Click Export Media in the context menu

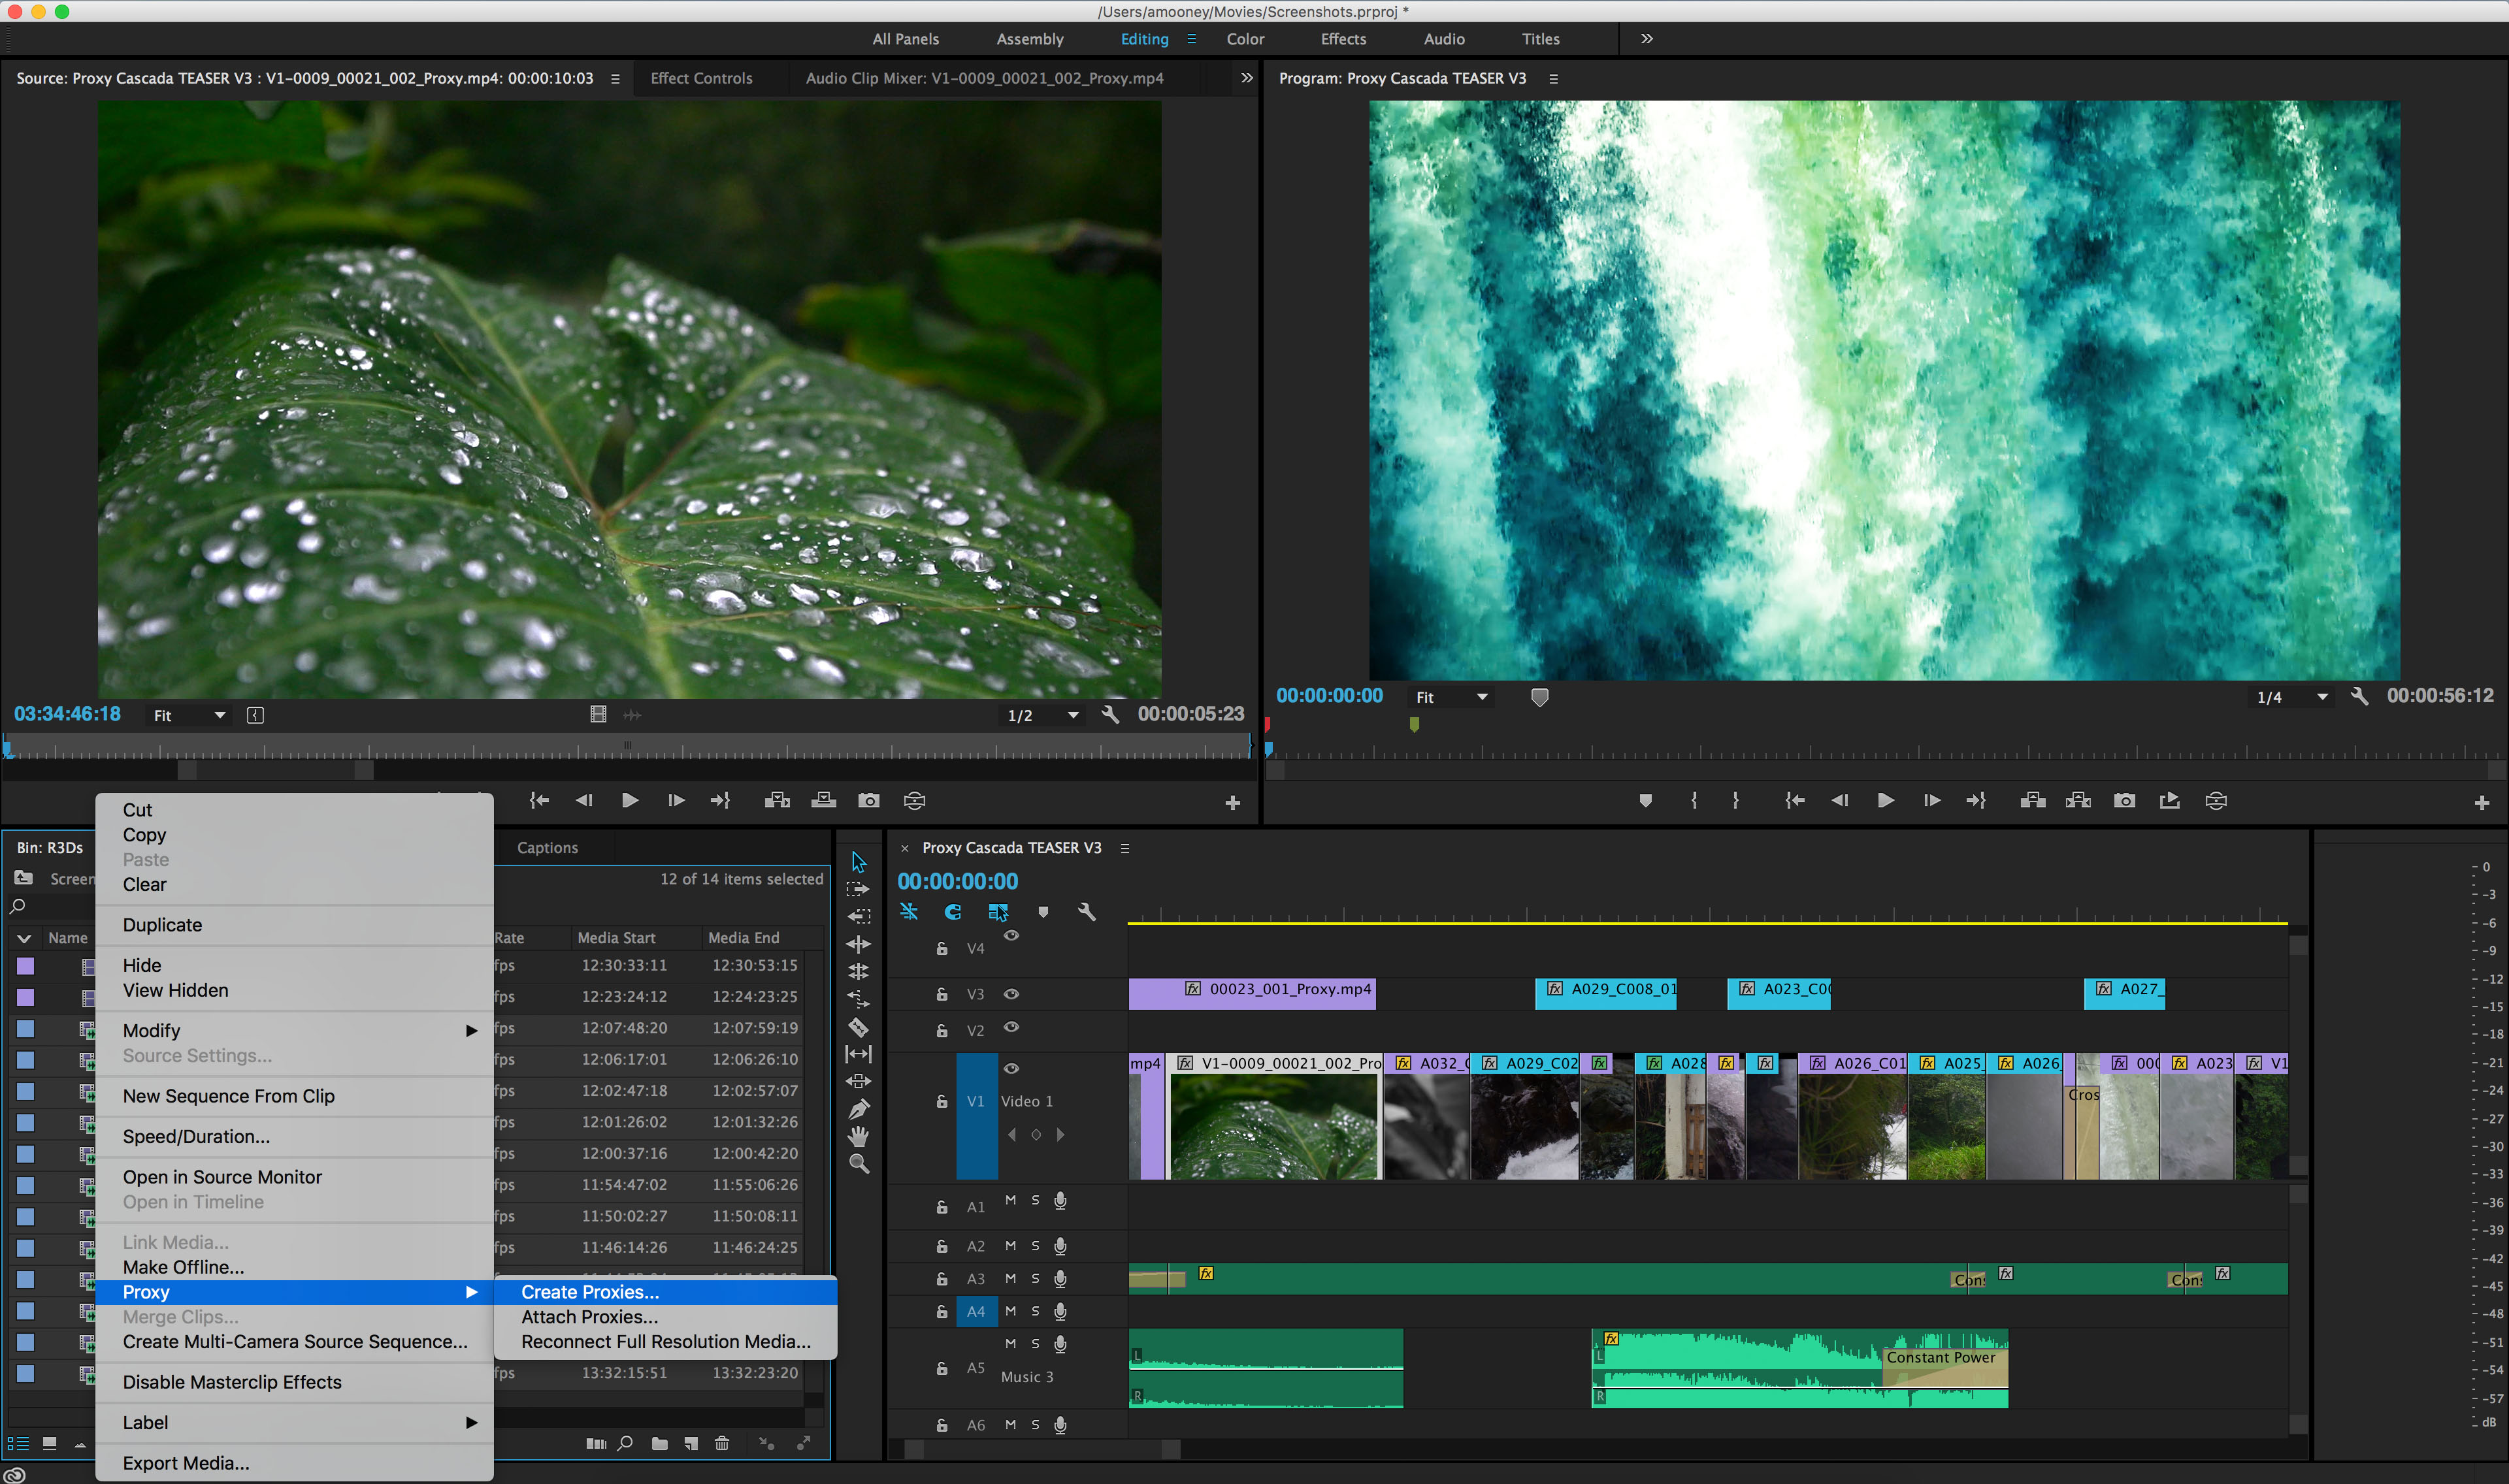click(x=185, y=1462)
